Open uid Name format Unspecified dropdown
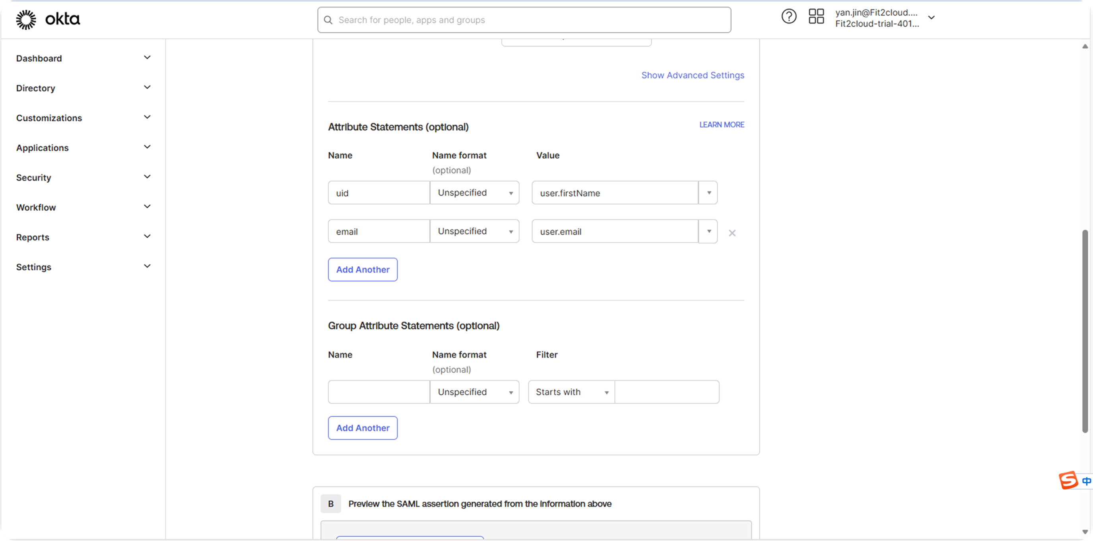 tap(474, 193)
